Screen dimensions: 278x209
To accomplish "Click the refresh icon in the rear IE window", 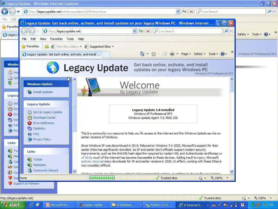I will pos(184,11).
